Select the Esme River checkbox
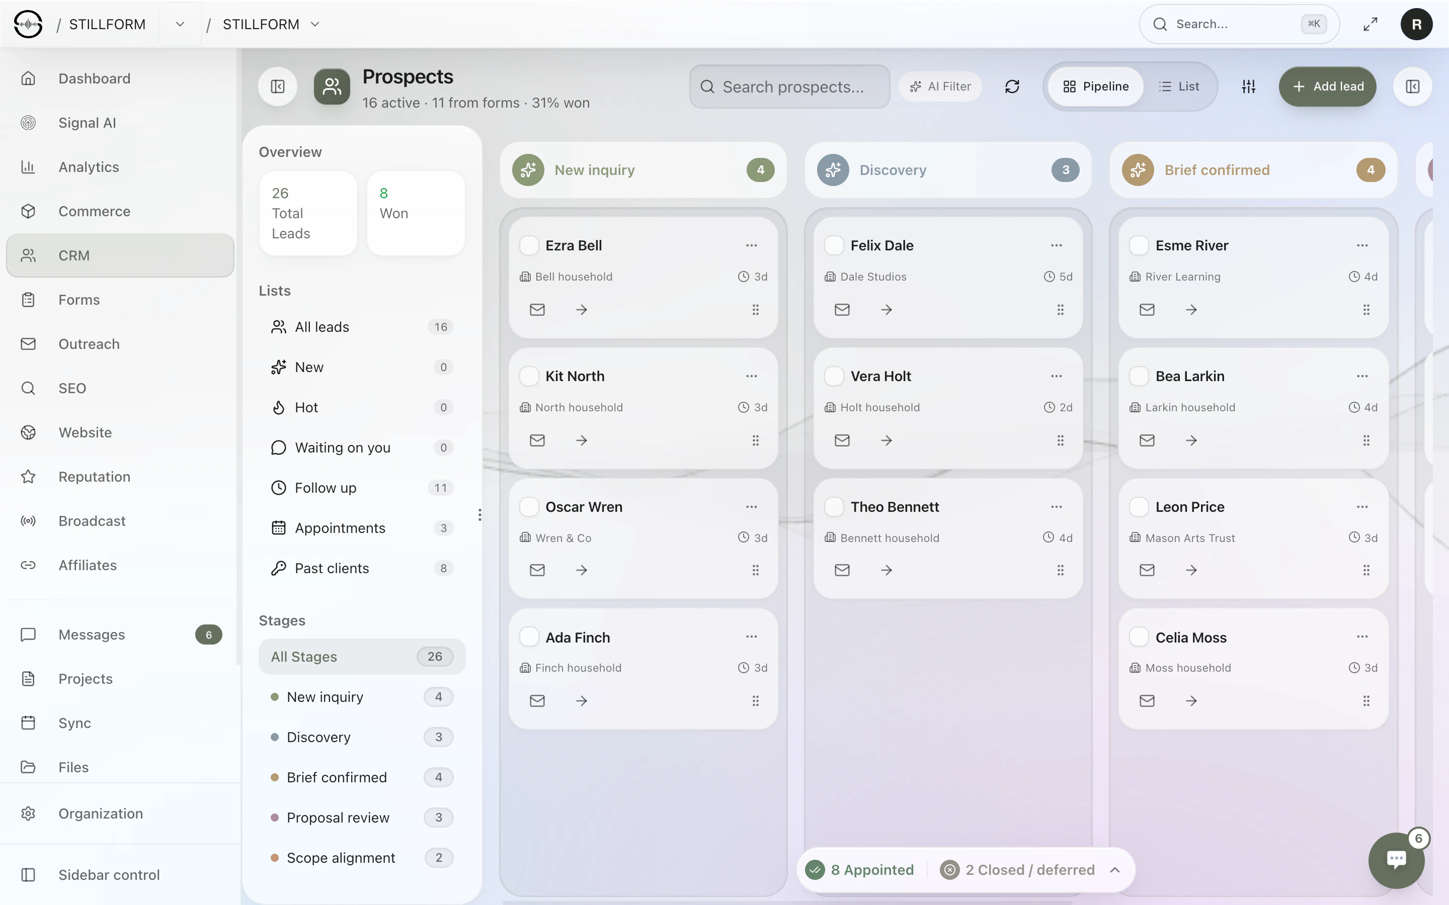The image size is (1449, 905). pos(1138,245)
